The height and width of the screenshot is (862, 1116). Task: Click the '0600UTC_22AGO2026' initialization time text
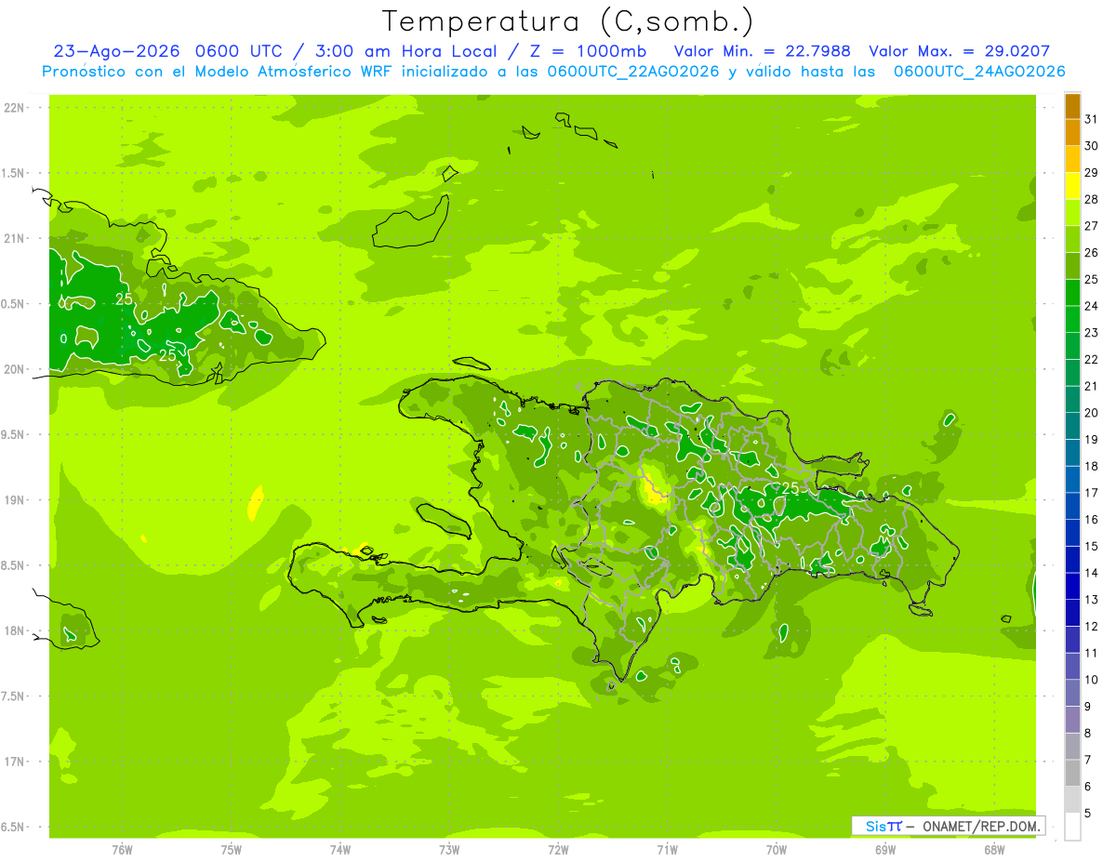(x=633, y=72)
